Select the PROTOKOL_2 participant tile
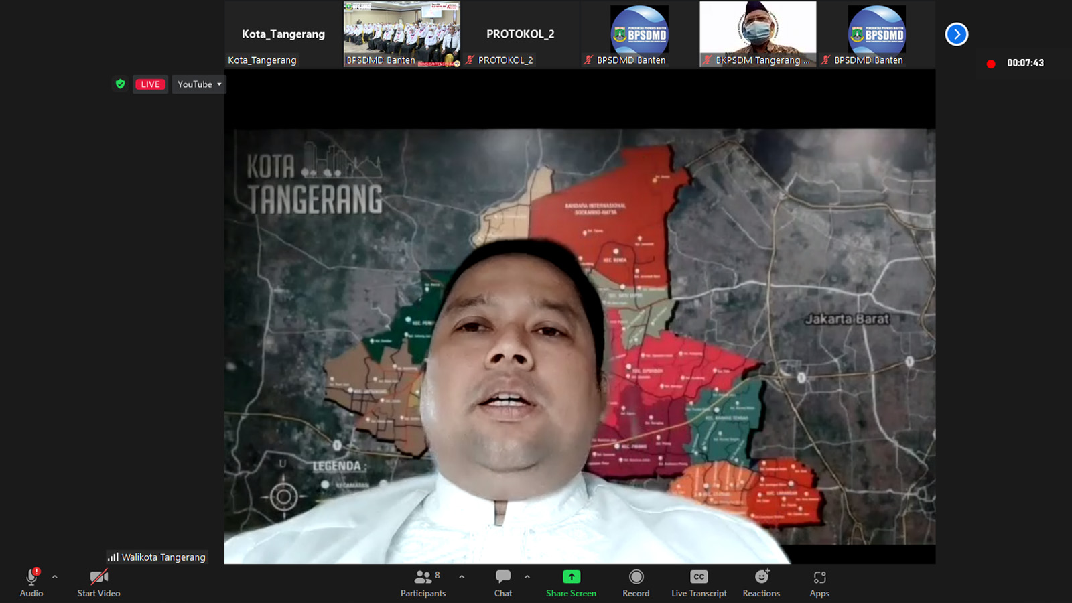 coord(521,33)
